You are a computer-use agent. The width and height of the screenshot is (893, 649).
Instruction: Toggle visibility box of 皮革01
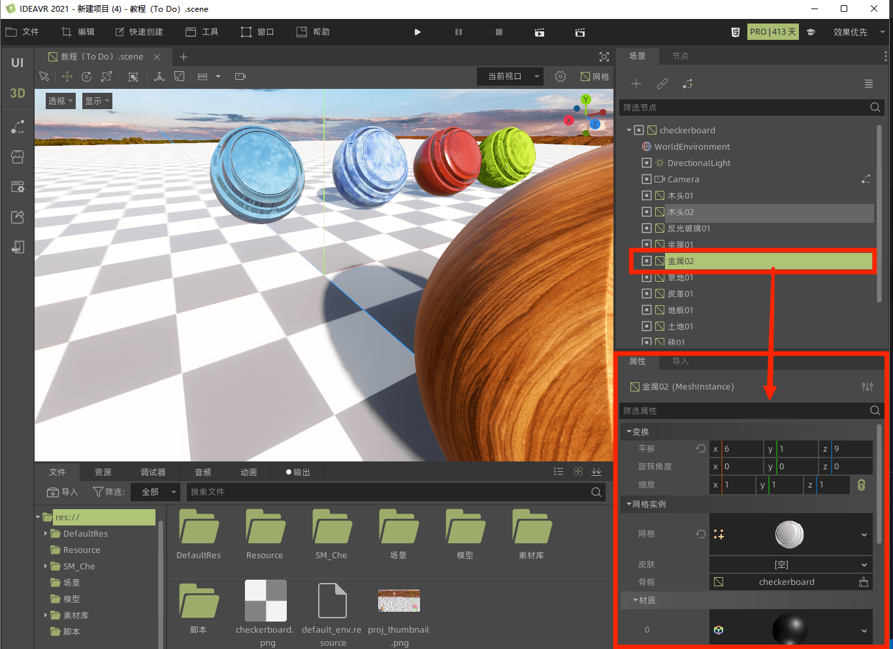pos(647,293)
